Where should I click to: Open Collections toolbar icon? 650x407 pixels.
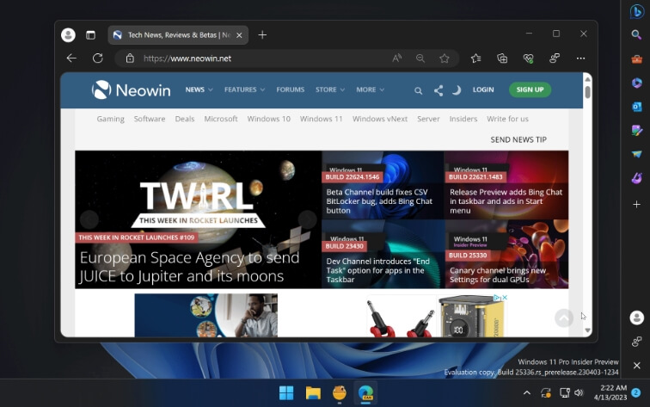[502, 59]
